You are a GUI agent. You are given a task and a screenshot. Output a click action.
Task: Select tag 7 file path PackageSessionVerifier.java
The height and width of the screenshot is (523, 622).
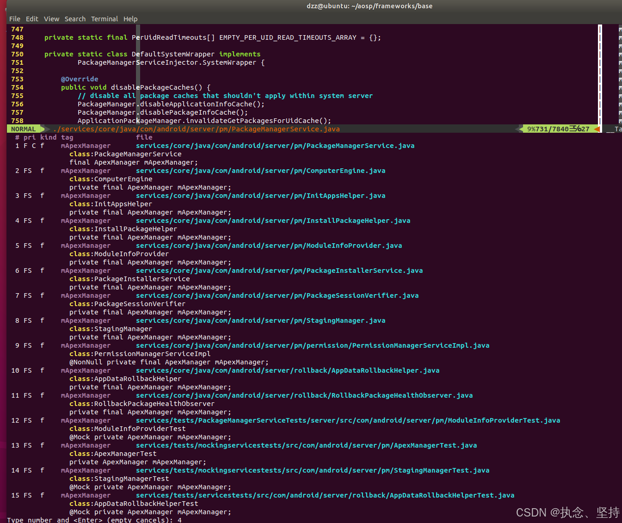tap(277, 295)
